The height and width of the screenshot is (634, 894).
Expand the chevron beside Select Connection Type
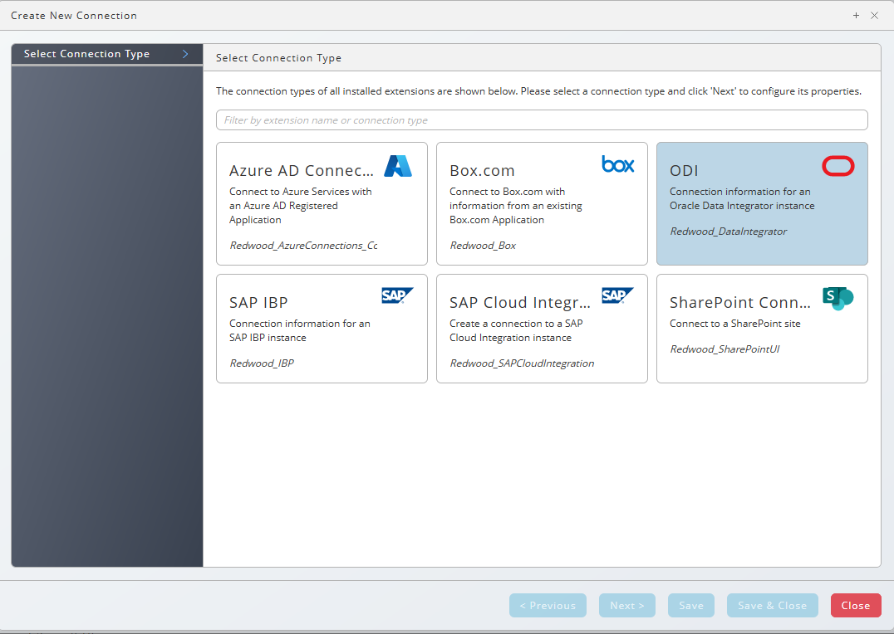(x=185, y=54)
